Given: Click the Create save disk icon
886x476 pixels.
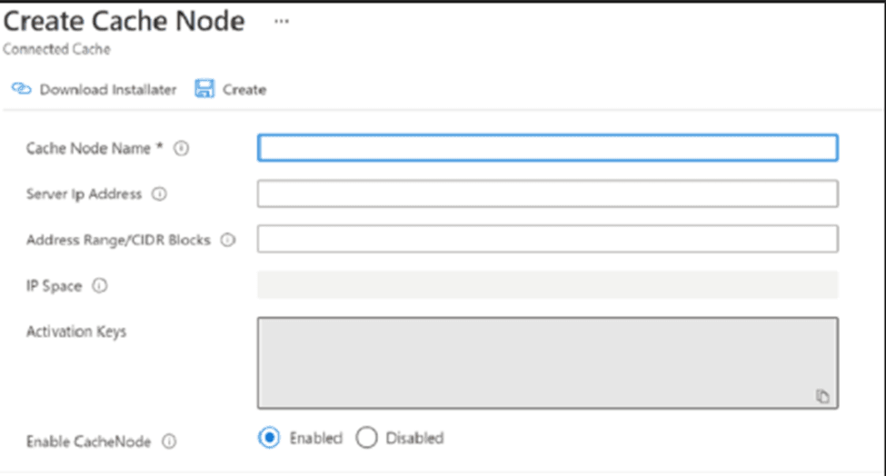Looking at the screenshot, I should (x=204, y=89).
